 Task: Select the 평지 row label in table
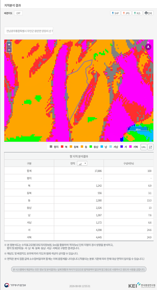[29, 178]
